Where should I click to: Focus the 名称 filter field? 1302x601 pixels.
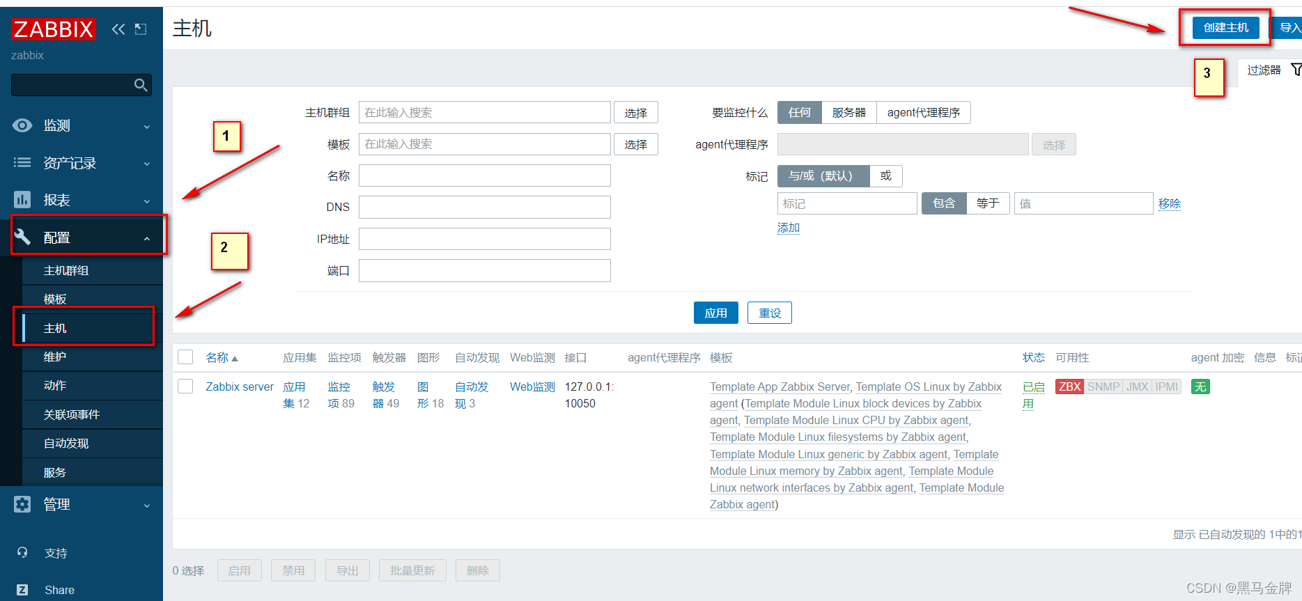pos(485,175)
